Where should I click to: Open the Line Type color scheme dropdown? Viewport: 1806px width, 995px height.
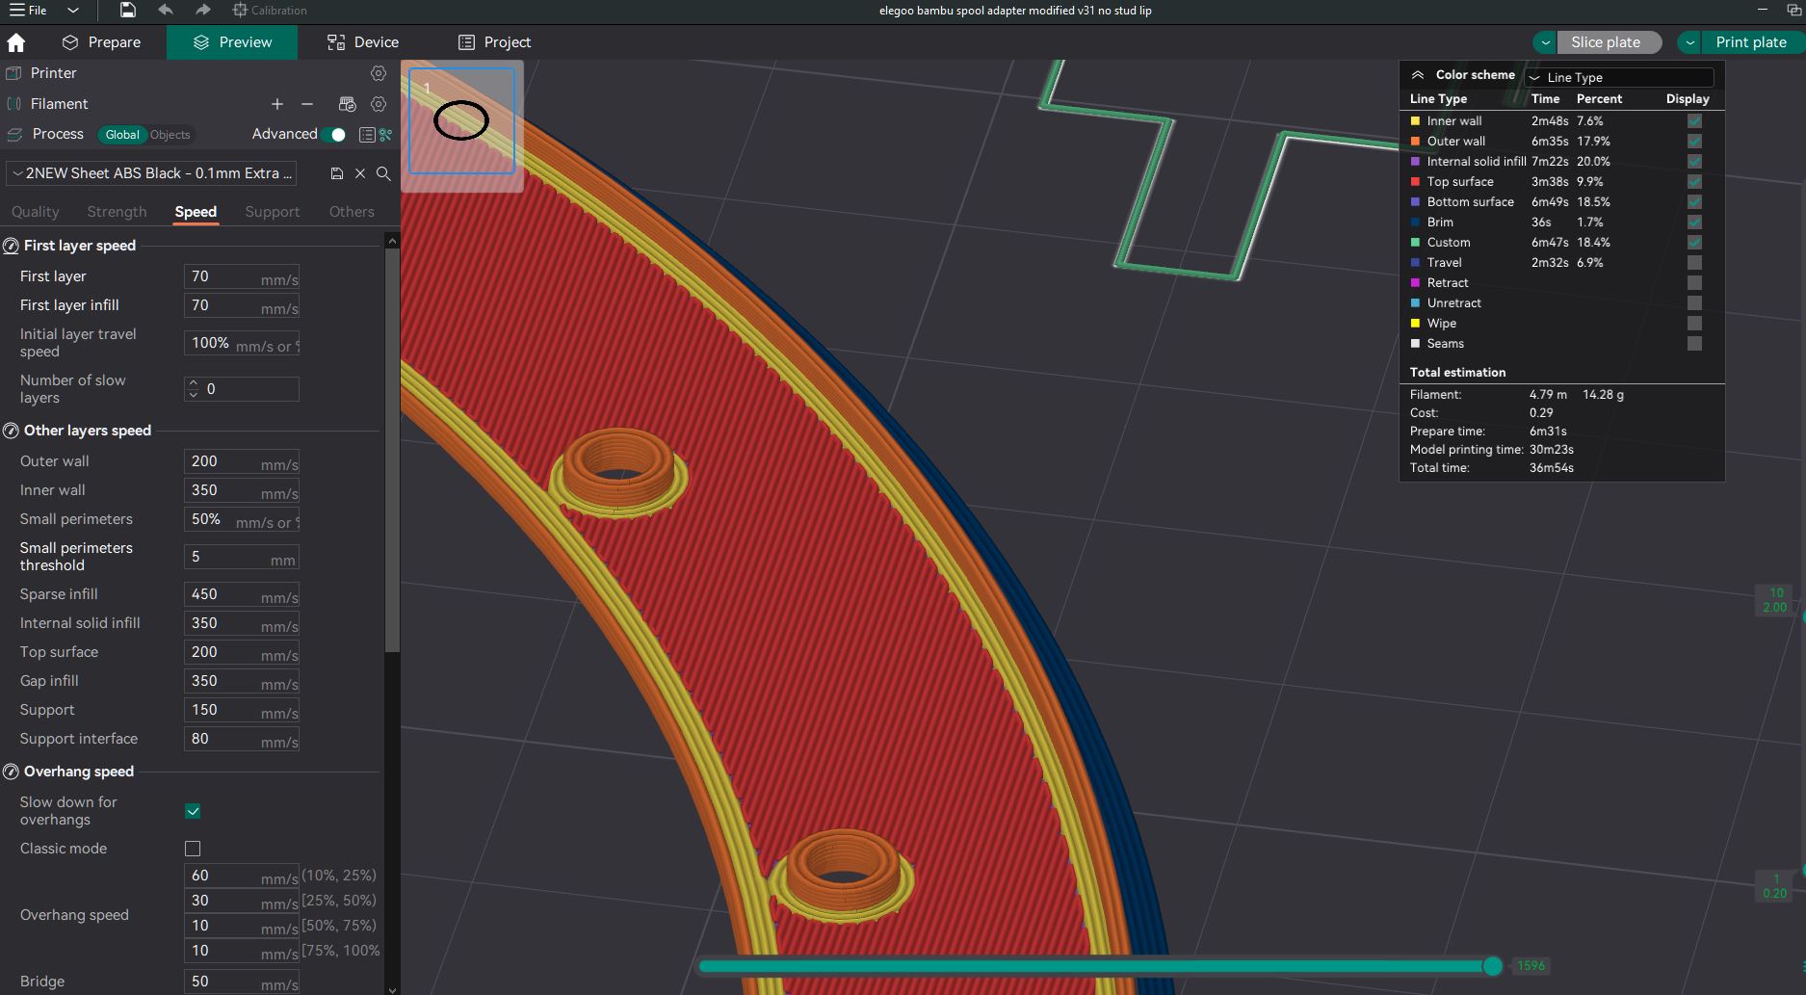(1618, 77)
